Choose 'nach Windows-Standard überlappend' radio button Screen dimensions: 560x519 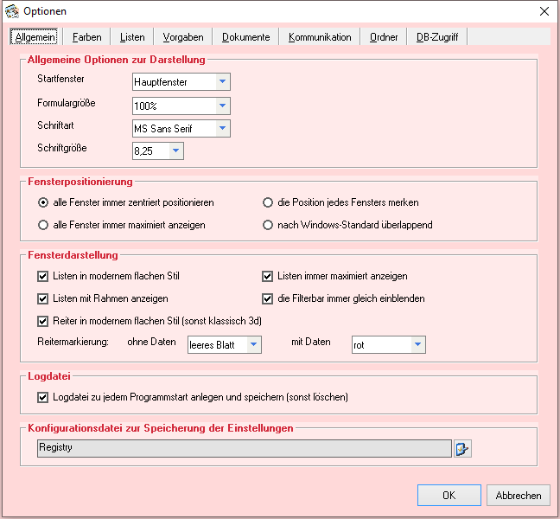pyautogui.click(x=268, y=225)
